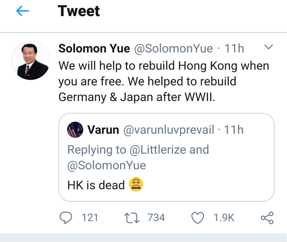Viewport: 287px width, 242px height.
Task: Retweet using the retweet arrows icon
Action: pyautogui.click(x=132, y=218)
